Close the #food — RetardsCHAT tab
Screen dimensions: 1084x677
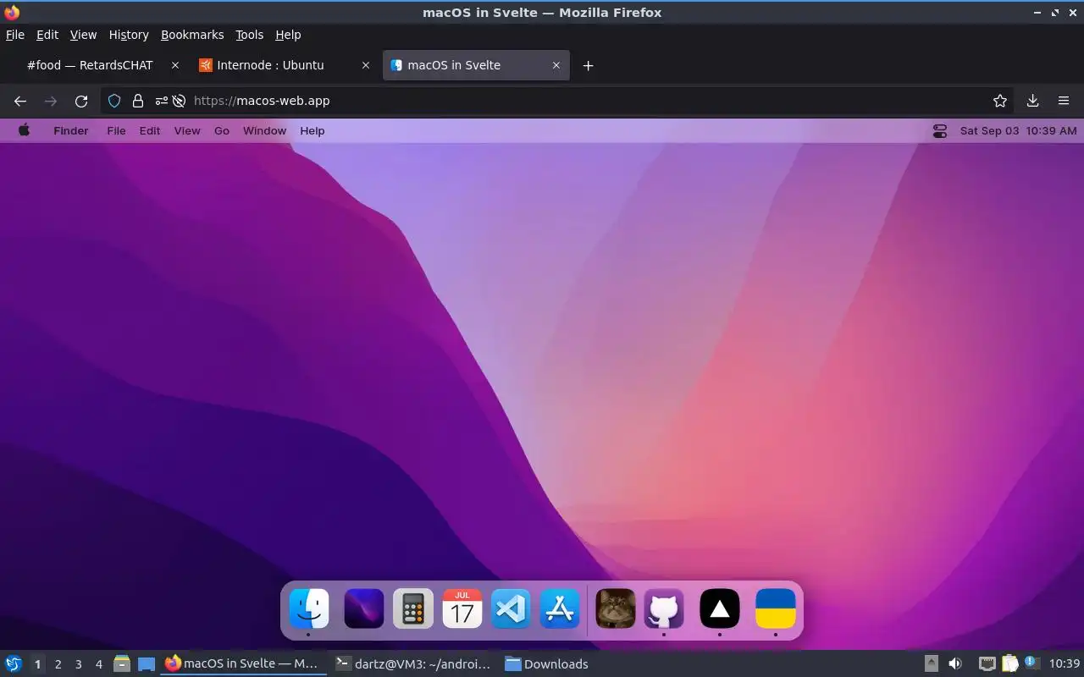175,65
